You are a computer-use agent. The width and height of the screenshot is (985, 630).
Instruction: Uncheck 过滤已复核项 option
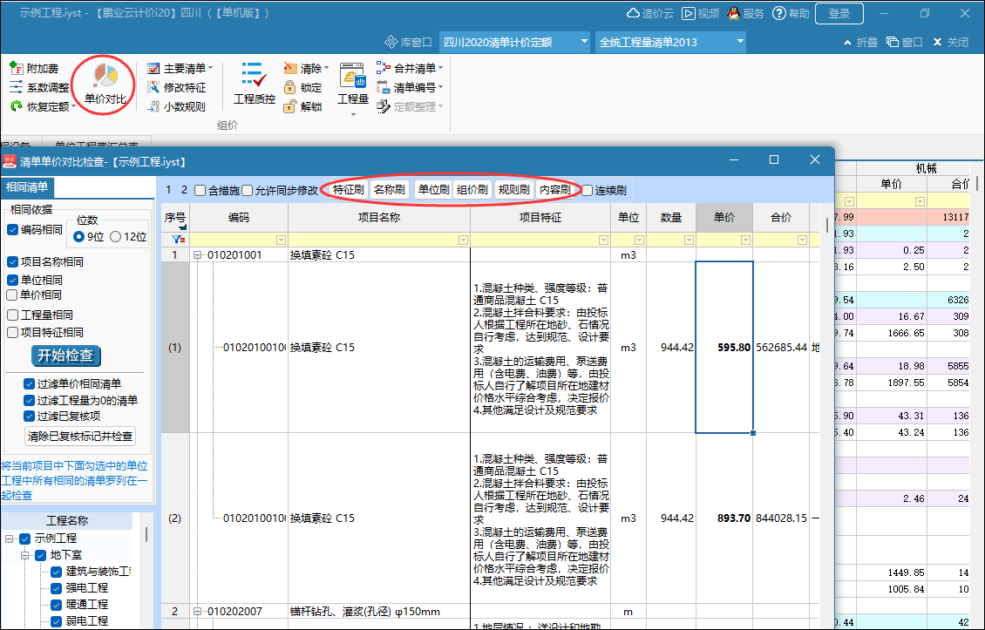click(x=30, y=416)
